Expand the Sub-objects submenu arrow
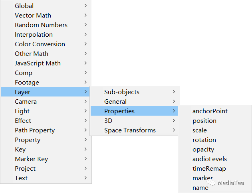252x193 pixels. [174, 92]
